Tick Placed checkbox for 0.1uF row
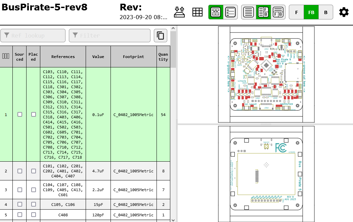Viewport: 353px width, 222px height. (x=34, y=114)
